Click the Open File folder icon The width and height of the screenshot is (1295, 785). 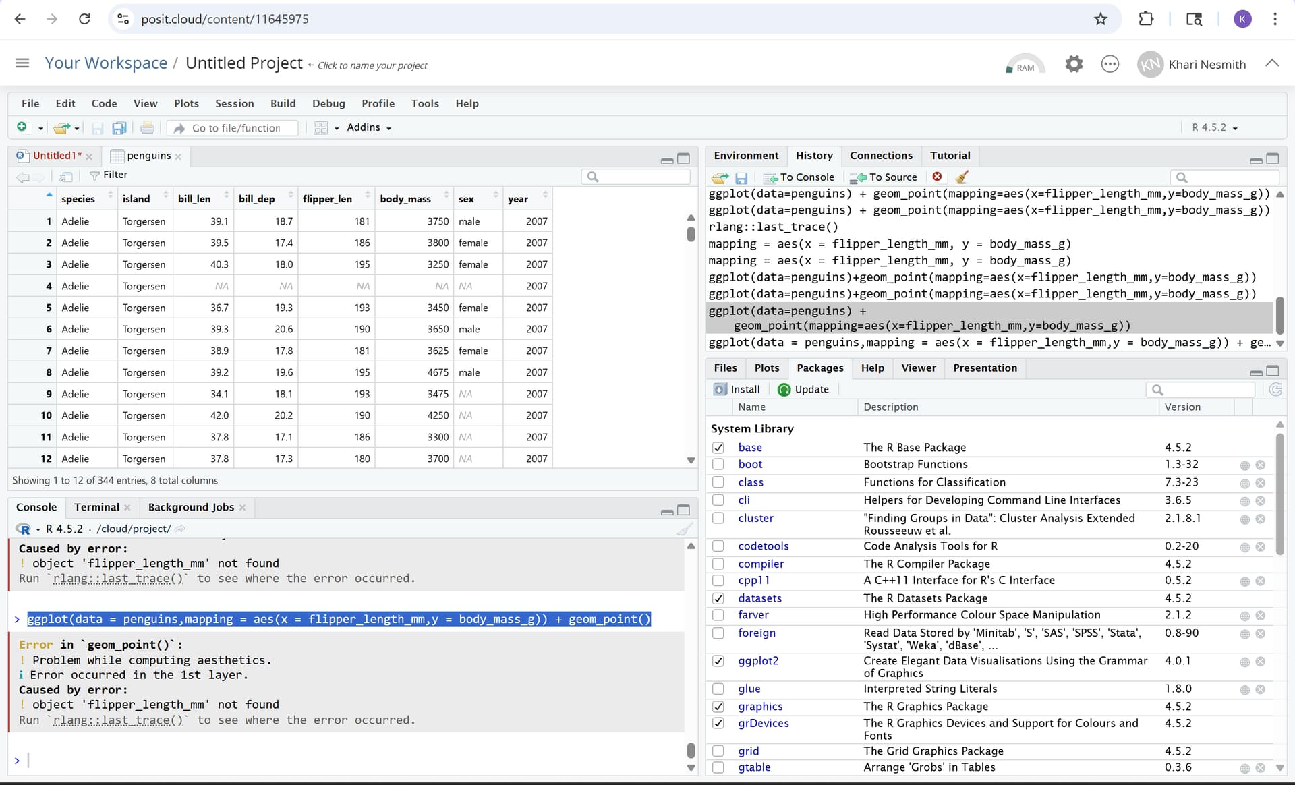tap(61, 127)
